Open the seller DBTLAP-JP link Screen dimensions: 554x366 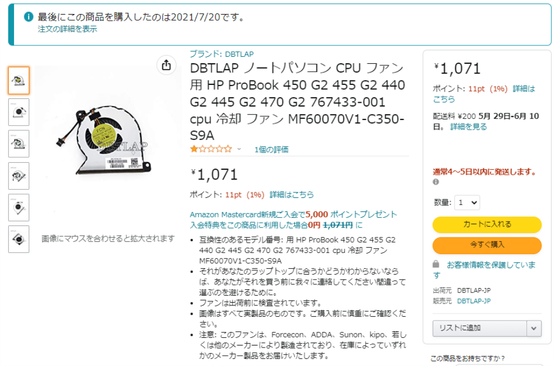click(474, 301)
